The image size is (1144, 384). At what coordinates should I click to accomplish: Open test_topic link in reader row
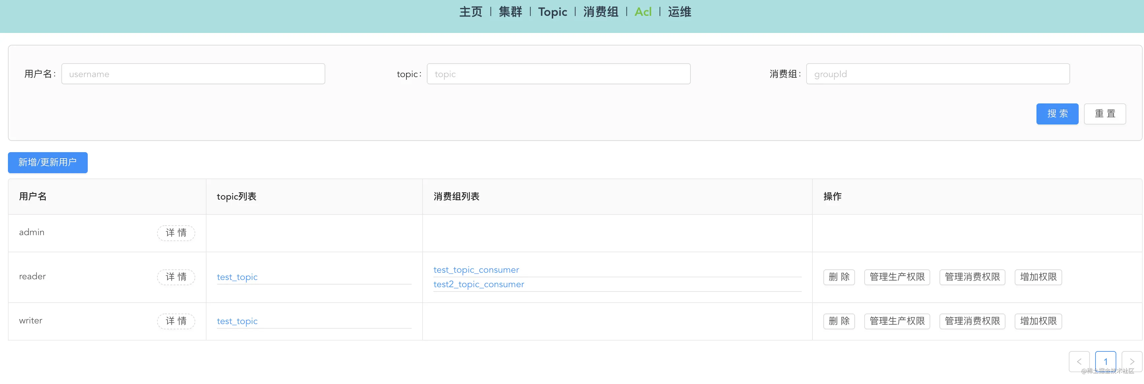237,277
